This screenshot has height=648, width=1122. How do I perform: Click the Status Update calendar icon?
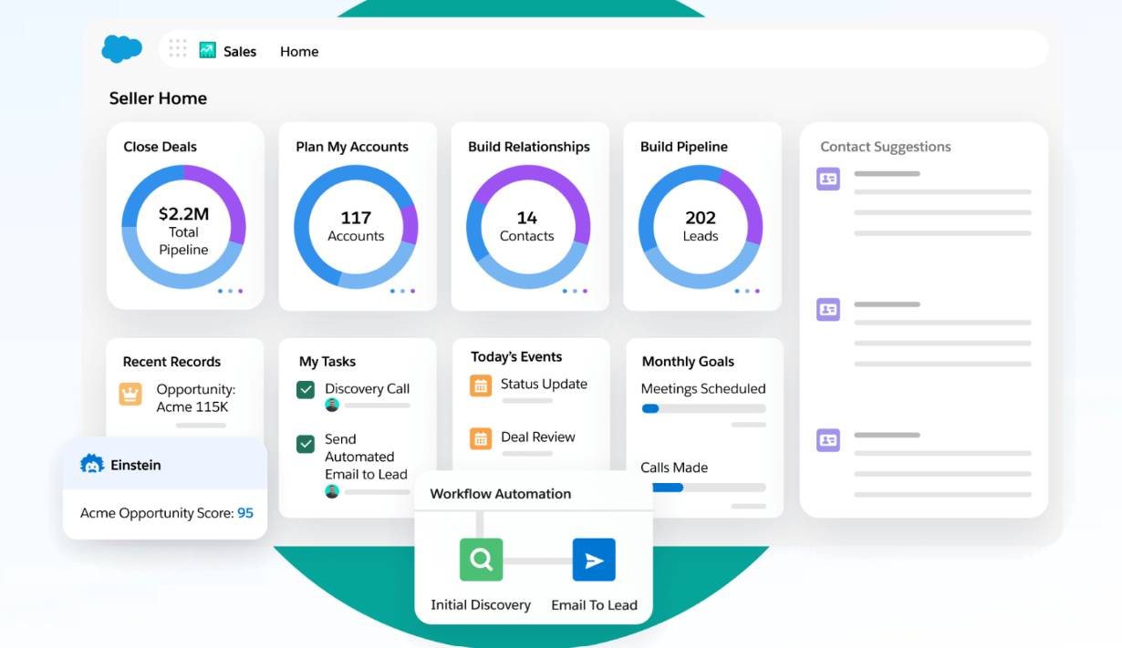[481, 386]
